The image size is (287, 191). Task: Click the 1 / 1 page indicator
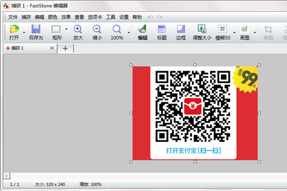pos(15,185)
